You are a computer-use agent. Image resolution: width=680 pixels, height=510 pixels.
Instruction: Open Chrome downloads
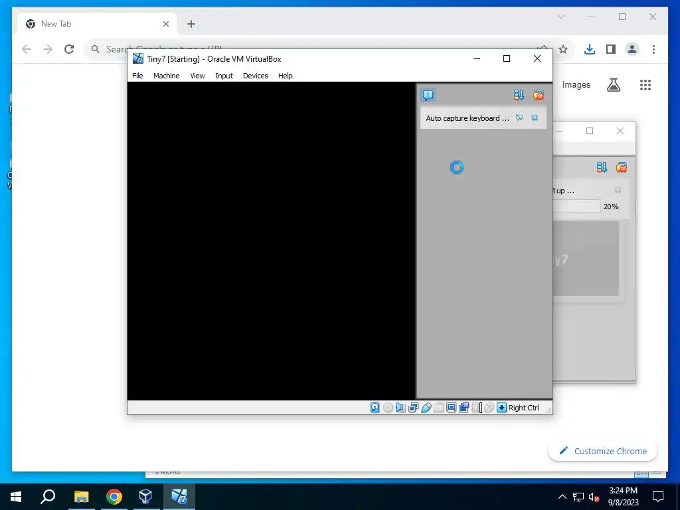[590, 49]
